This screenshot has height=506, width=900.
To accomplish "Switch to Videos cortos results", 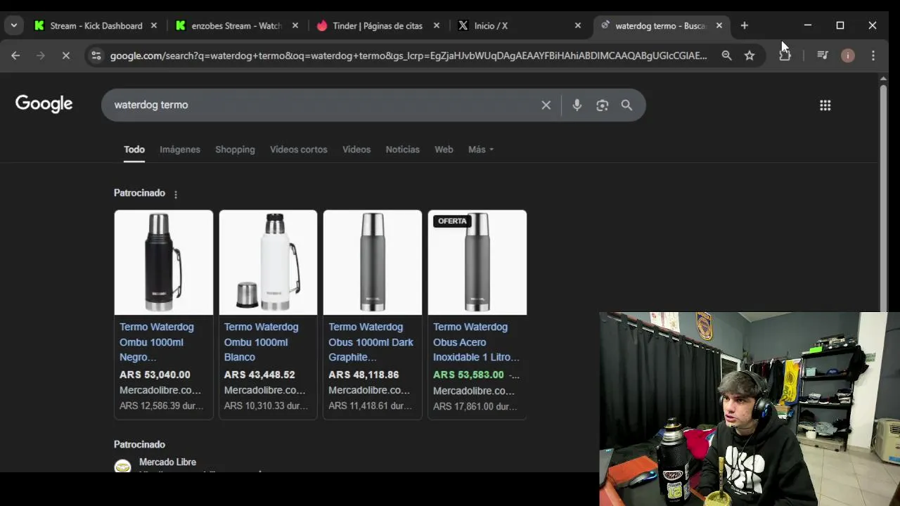I will [299, 150].
